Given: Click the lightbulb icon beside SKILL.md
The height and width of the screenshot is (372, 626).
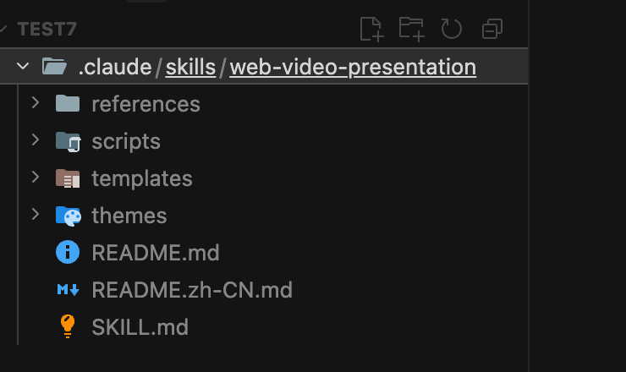Looking at the screenshot, I should (68, 326).
